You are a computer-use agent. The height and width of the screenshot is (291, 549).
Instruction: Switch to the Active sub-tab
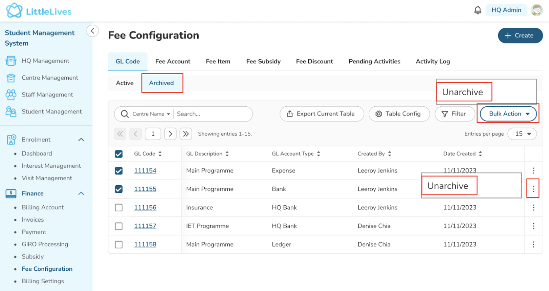click(x=125, y=83)
